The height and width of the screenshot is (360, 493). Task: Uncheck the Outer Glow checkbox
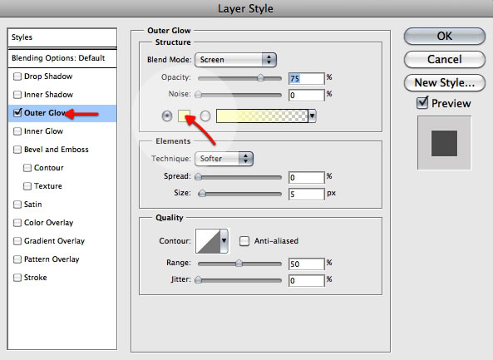pos(17,112)
